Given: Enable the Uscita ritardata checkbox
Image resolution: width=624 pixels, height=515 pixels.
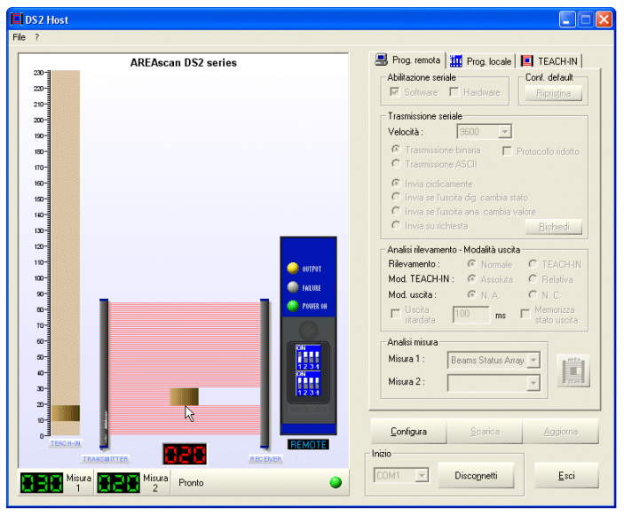Looking at the screenshot, I should [x=396, y=314].
